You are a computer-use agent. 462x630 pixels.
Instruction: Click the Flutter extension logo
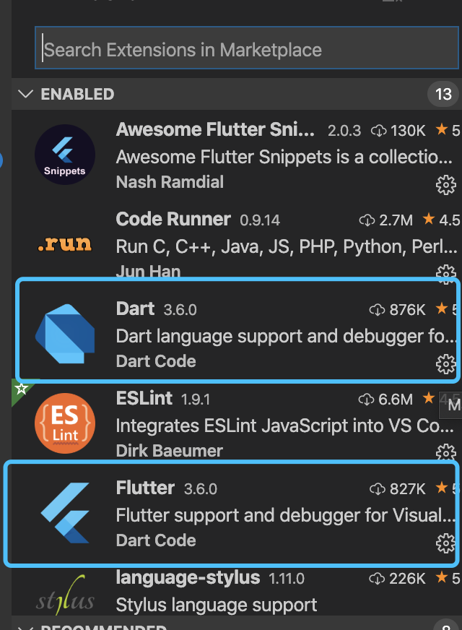(x=65, y=513)
